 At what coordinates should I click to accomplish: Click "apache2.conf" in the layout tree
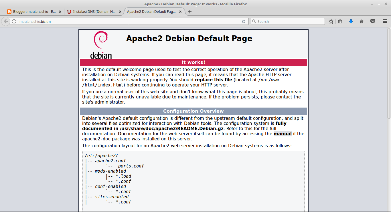110,161
